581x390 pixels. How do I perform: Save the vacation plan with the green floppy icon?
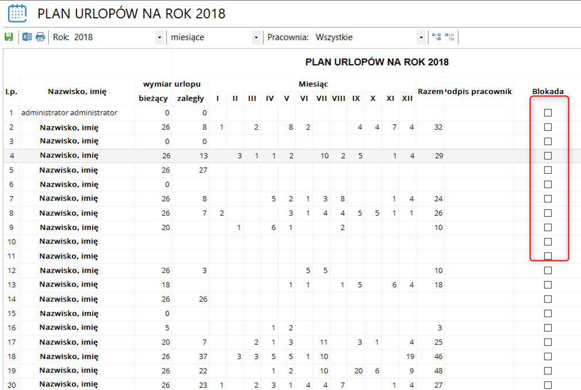pyautogui.click(x=9, y=37)
